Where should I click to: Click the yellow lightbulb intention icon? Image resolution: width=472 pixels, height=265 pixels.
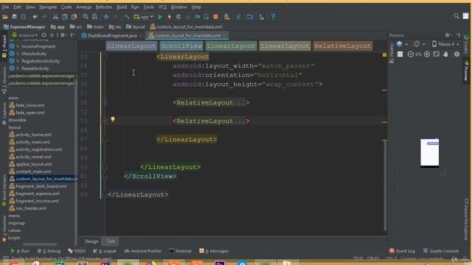point(113,119)
